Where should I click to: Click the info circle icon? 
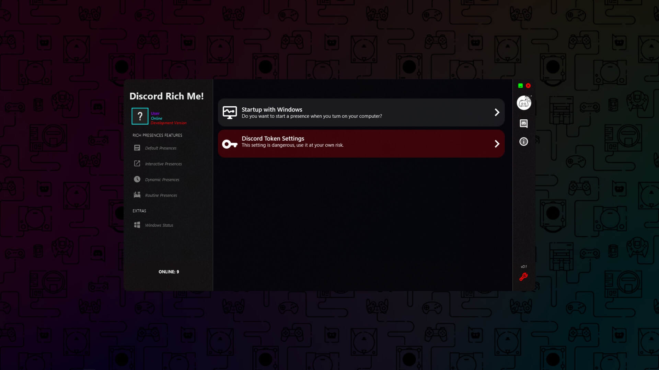[x=523, y=142]
